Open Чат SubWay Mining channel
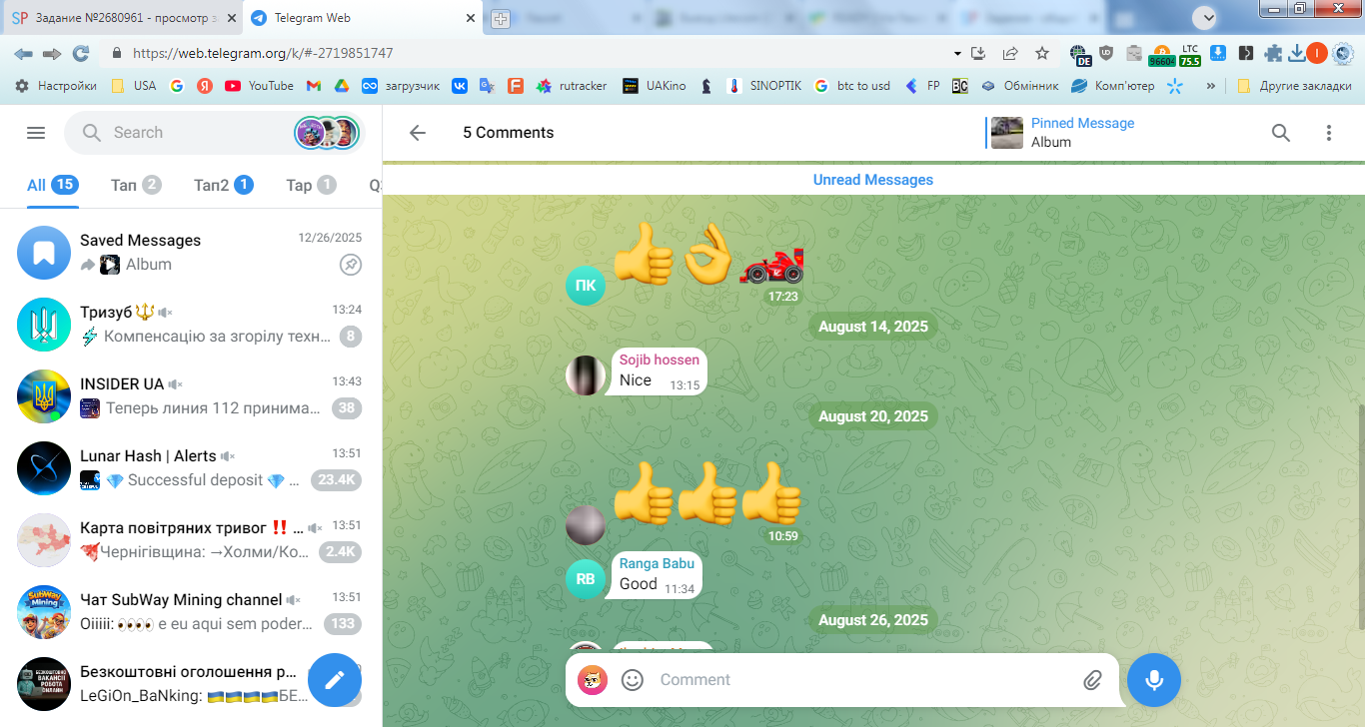The height and width of the screenshot is (727, 1365). pos(191,611)
